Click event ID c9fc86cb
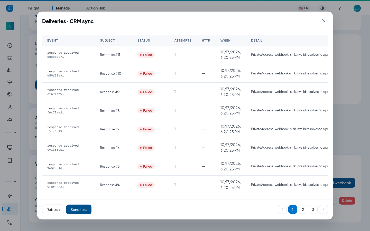Screen dimensions: 370x231 [x=55, y=150]
